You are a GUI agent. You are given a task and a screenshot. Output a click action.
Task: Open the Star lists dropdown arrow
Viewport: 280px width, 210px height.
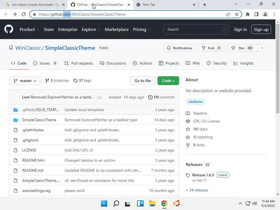point(262,48)
